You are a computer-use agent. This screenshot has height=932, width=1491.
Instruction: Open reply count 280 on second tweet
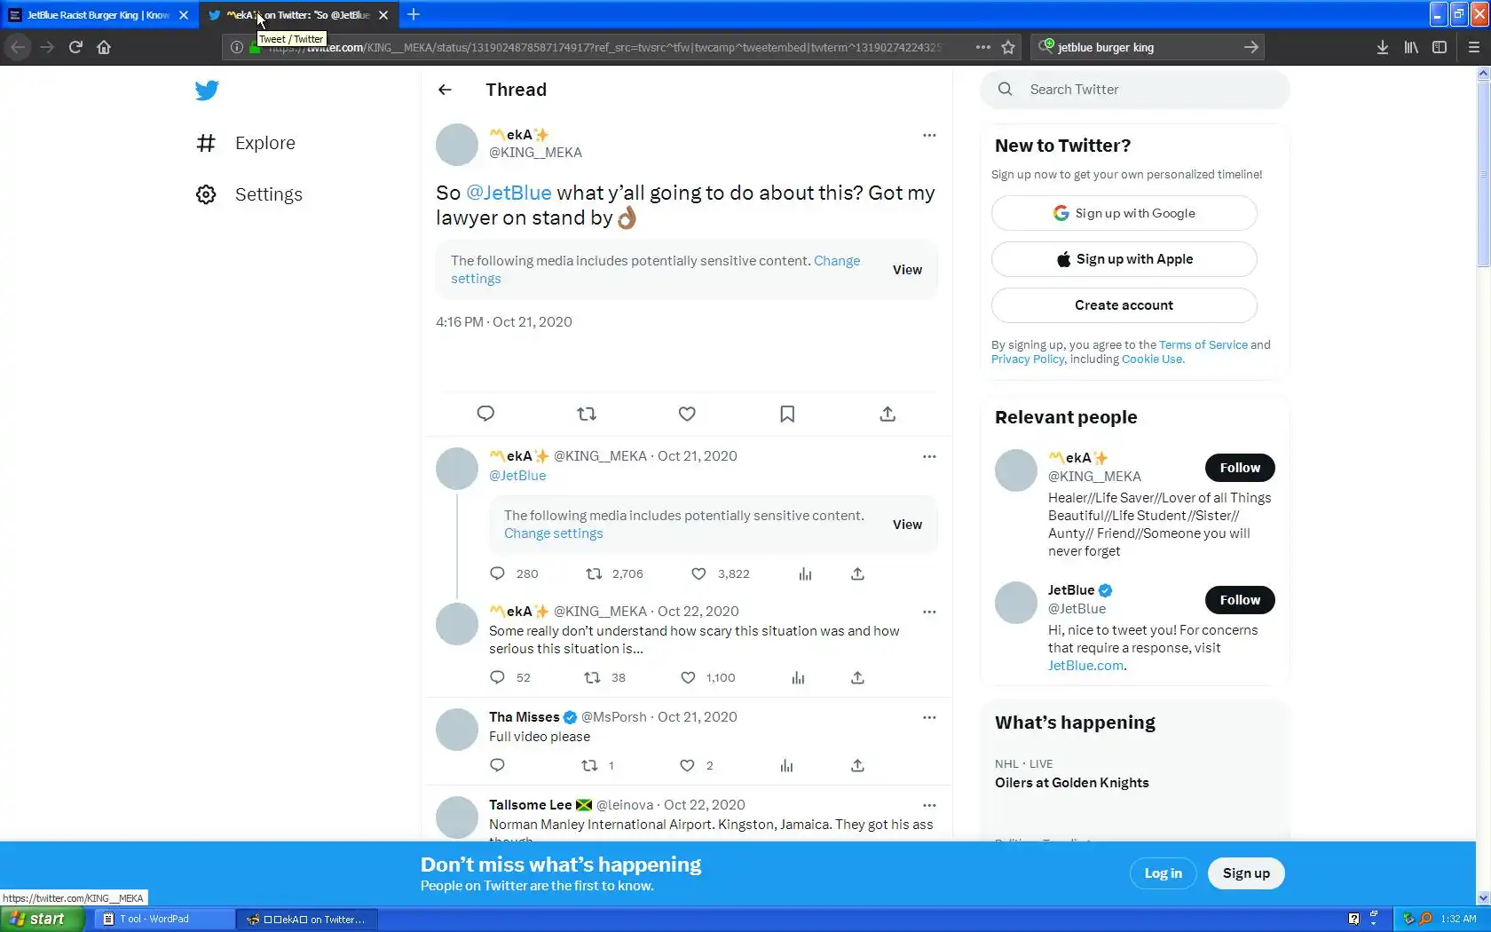(514, 573)
